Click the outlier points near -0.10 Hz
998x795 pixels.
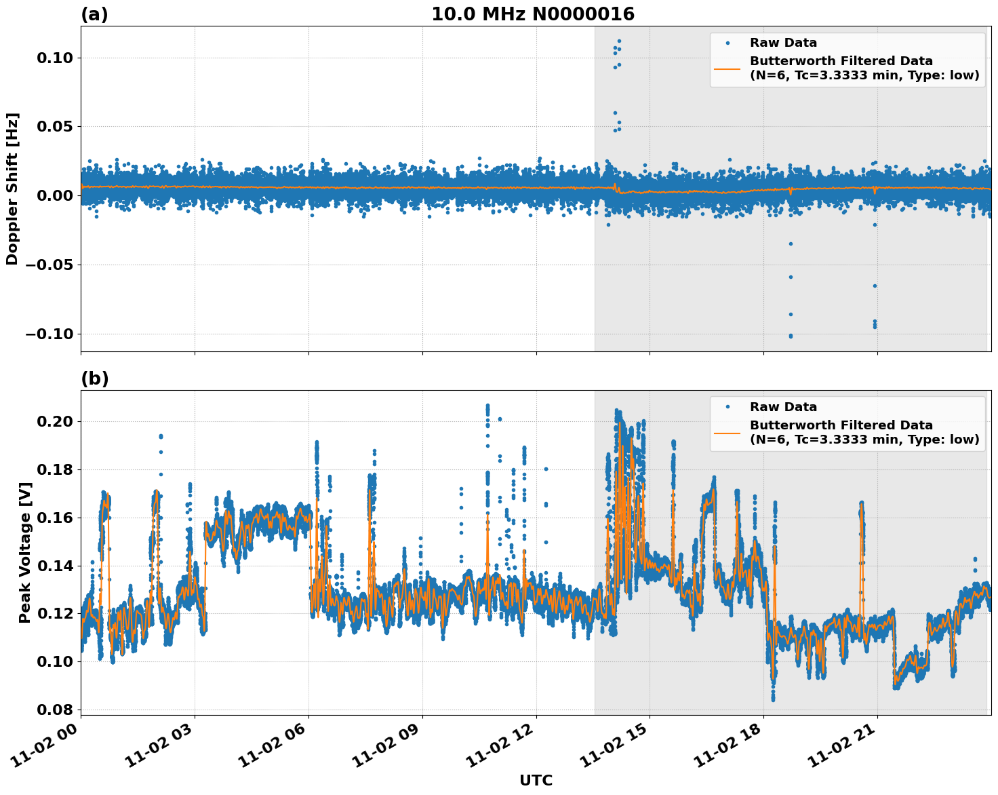coord(792,334)
